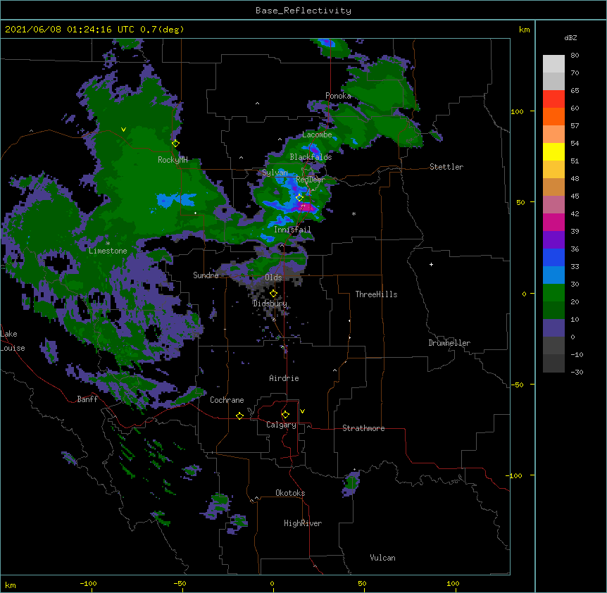The width and height of the screenshot is (607, 593).
Task: Select the slate violet 0-10 dBZ swatch
Action: [553, 328]
